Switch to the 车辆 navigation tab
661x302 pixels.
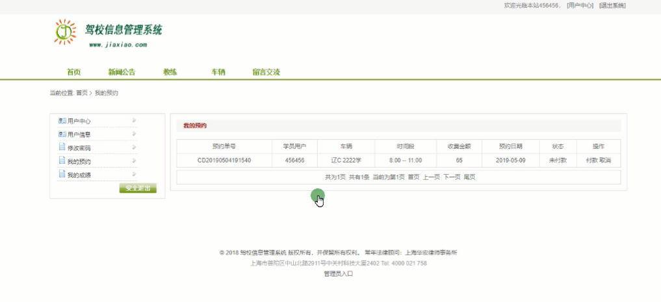pos(218,72)
